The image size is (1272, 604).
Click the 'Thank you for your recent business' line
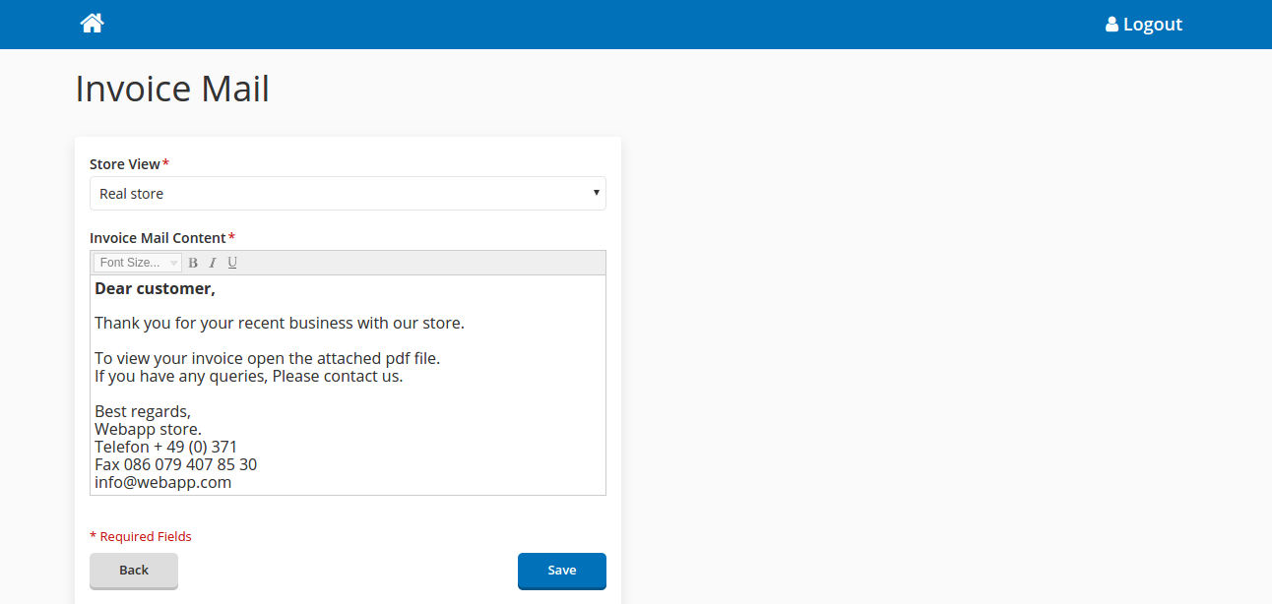[x=279, y=323]
